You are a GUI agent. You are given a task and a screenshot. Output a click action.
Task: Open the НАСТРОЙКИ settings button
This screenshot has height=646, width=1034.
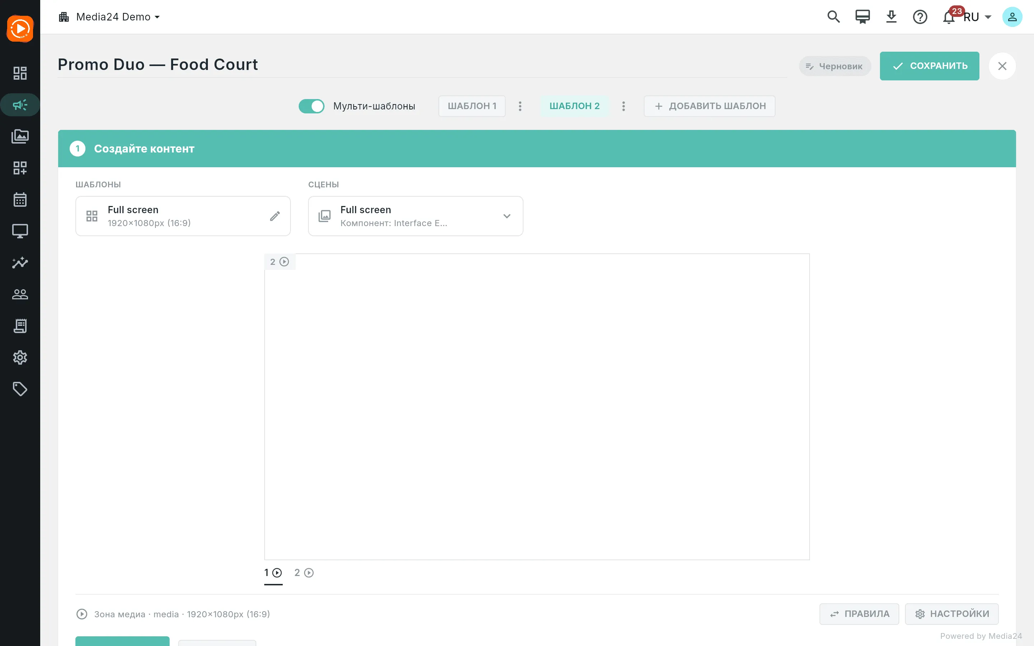pyautogui.click(x=951, y=614)
